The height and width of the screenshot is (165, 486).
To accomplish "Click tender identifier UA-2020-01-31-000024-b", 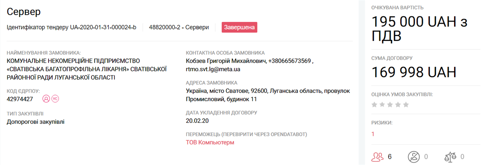I will click(103, 27).
